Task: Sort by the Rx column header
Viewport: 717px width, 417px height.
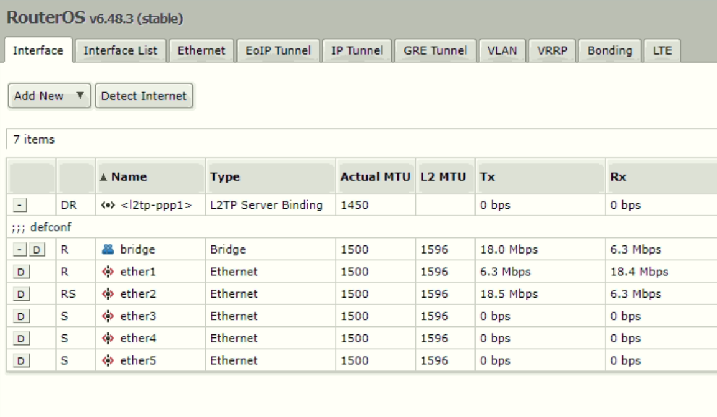Action: coord(661,176)
